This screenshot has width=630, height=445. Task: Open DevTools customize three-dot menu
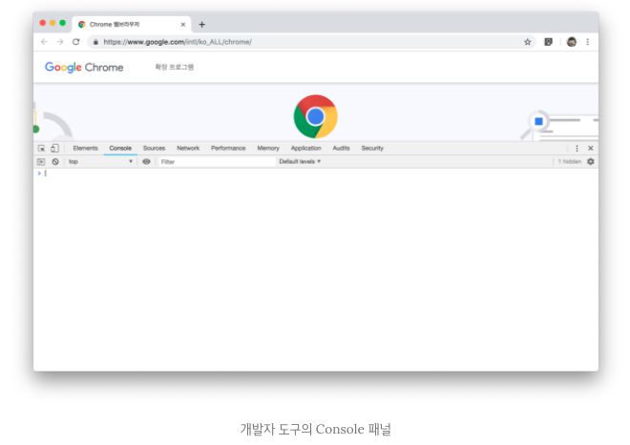pyautogui.click(x=577, y=148)
